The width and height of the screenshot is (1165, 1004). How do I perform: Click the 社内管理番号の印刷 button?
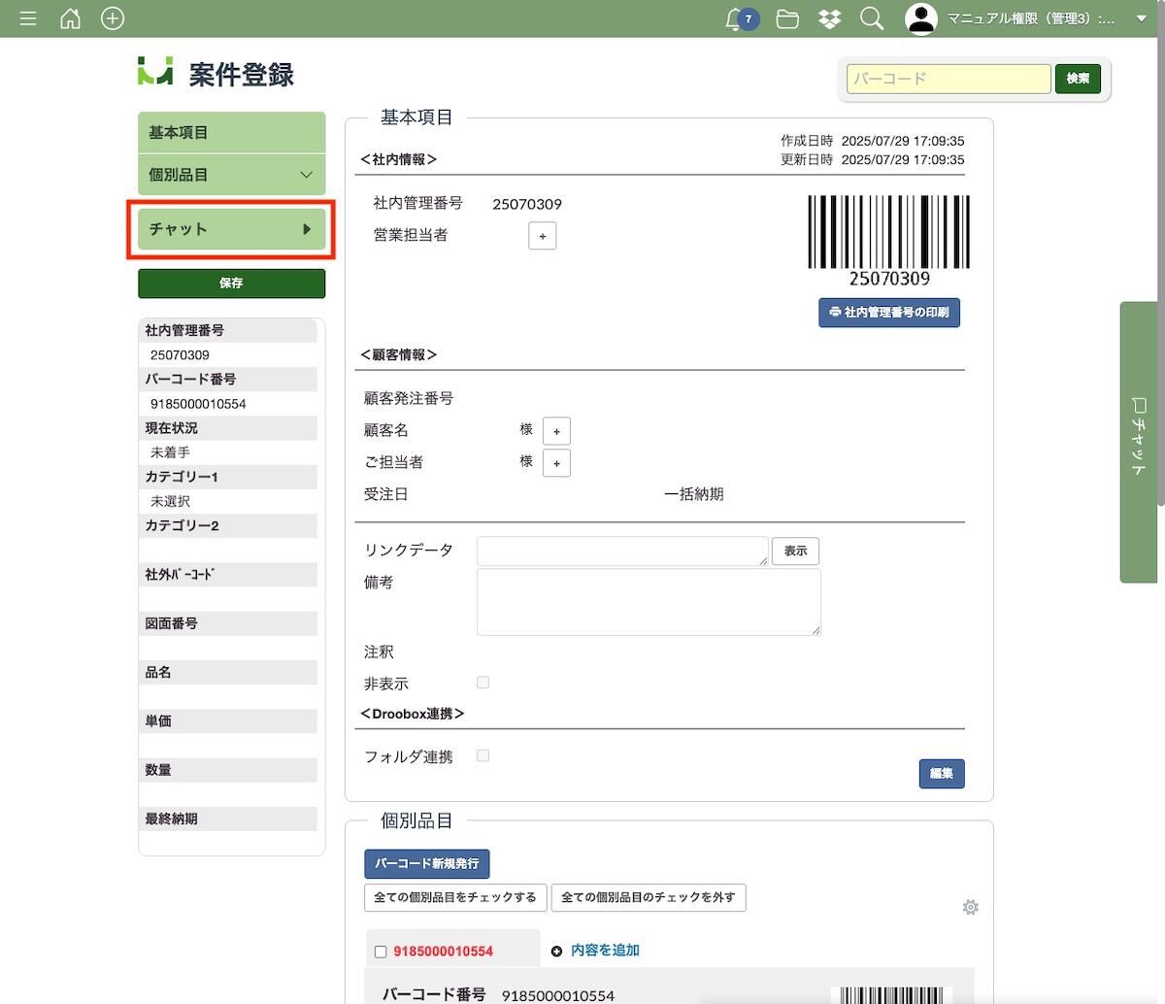pos(888,313)
